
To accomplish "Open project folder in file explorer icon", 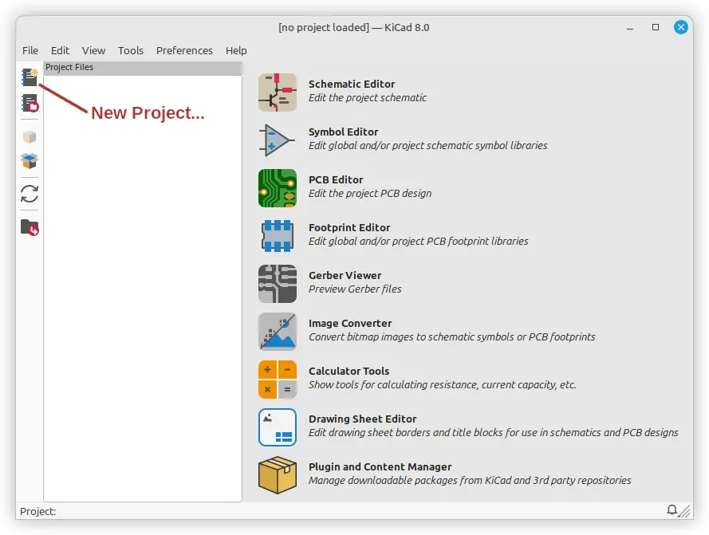I will [x=30, y=227].
